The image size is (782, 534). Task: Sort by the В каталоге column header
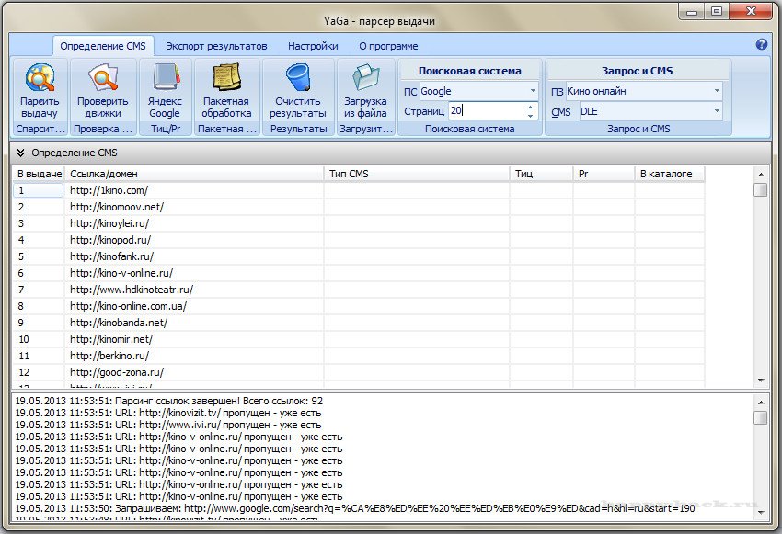[x=669, y=174]
